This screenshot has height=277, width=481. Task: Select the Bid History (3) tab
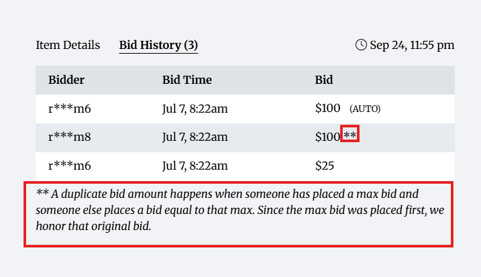(158, 46)
